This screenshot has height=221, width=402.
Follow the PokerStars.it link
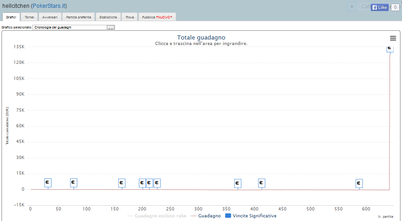click(49, 6)
